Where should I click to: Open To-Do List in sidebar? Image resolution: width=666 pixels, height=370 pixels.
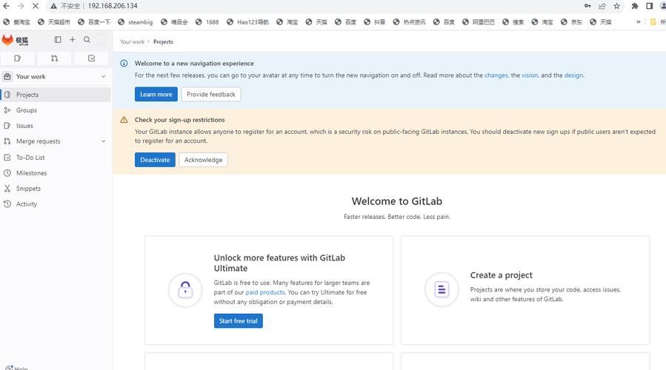56,158
